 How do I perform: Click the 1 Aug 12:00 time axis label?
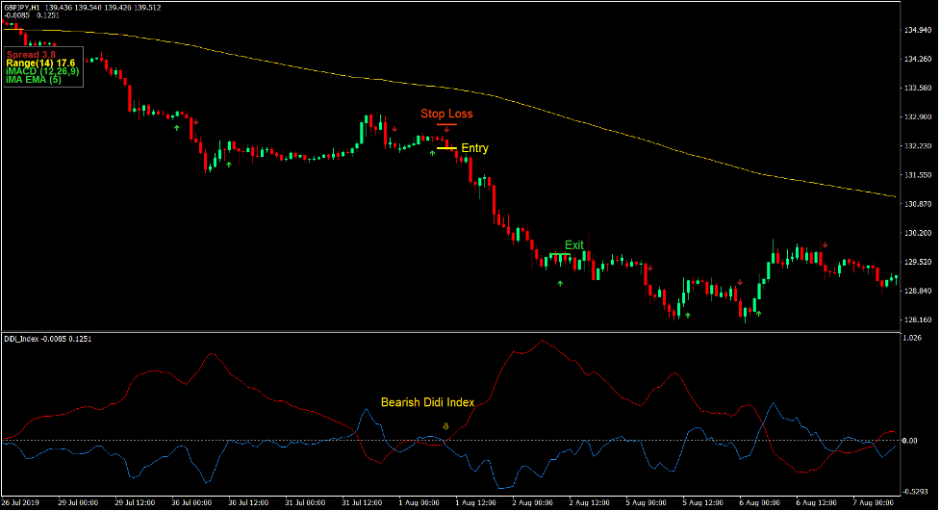point(473,503)
